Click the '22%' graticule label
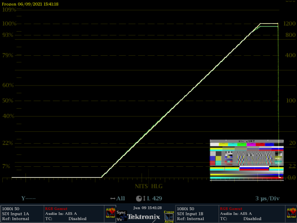Screen dimensions: 297x223 (x=8, y=143)
